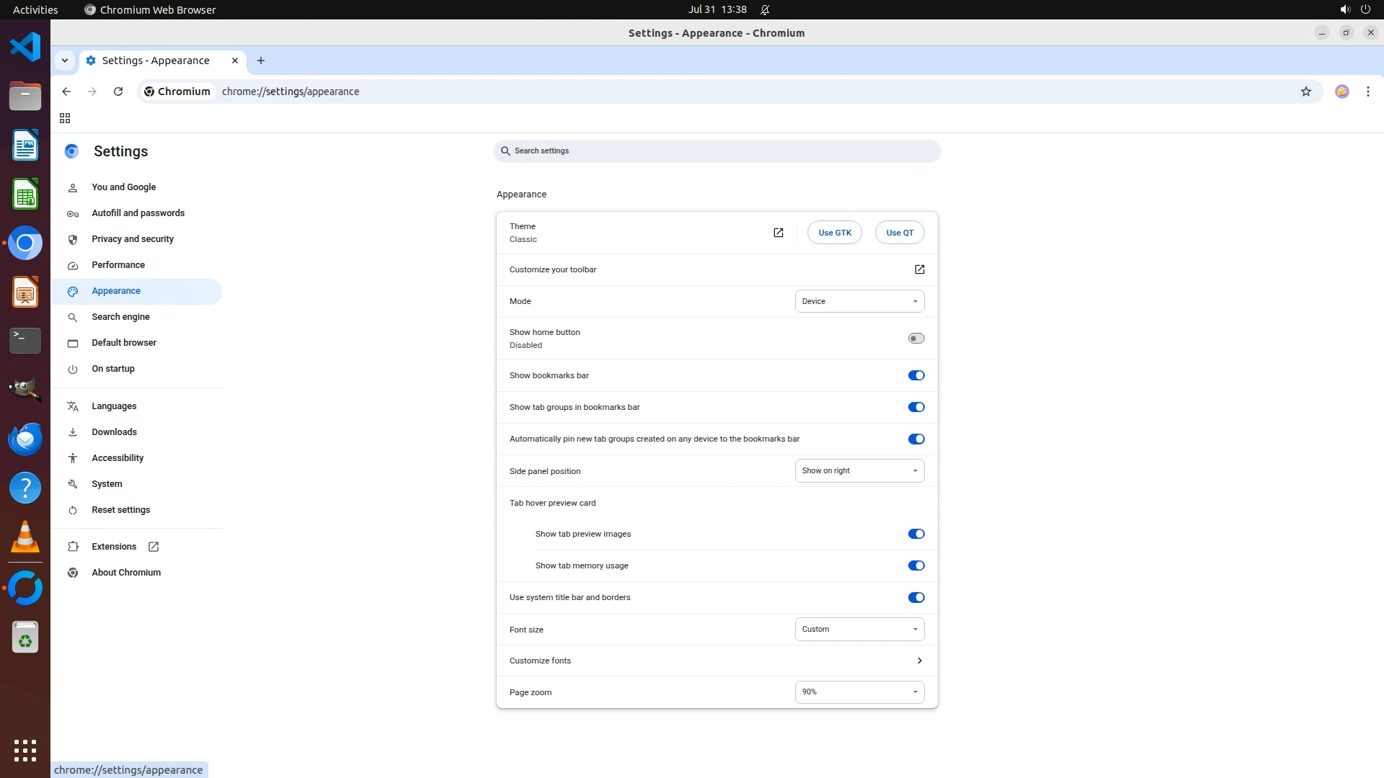Open the tab search dropdown arrow
The height and width of the screenshot is (778, 1384).
(x=65, y=61)
